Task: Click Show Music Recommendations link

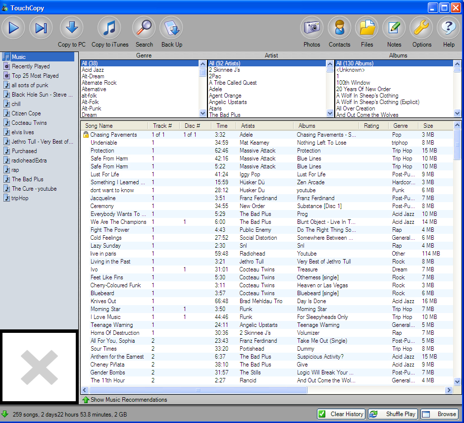Action: 129,400
